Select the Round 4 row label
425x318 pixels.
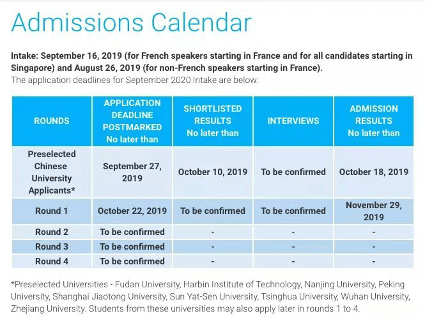(52, 261)
